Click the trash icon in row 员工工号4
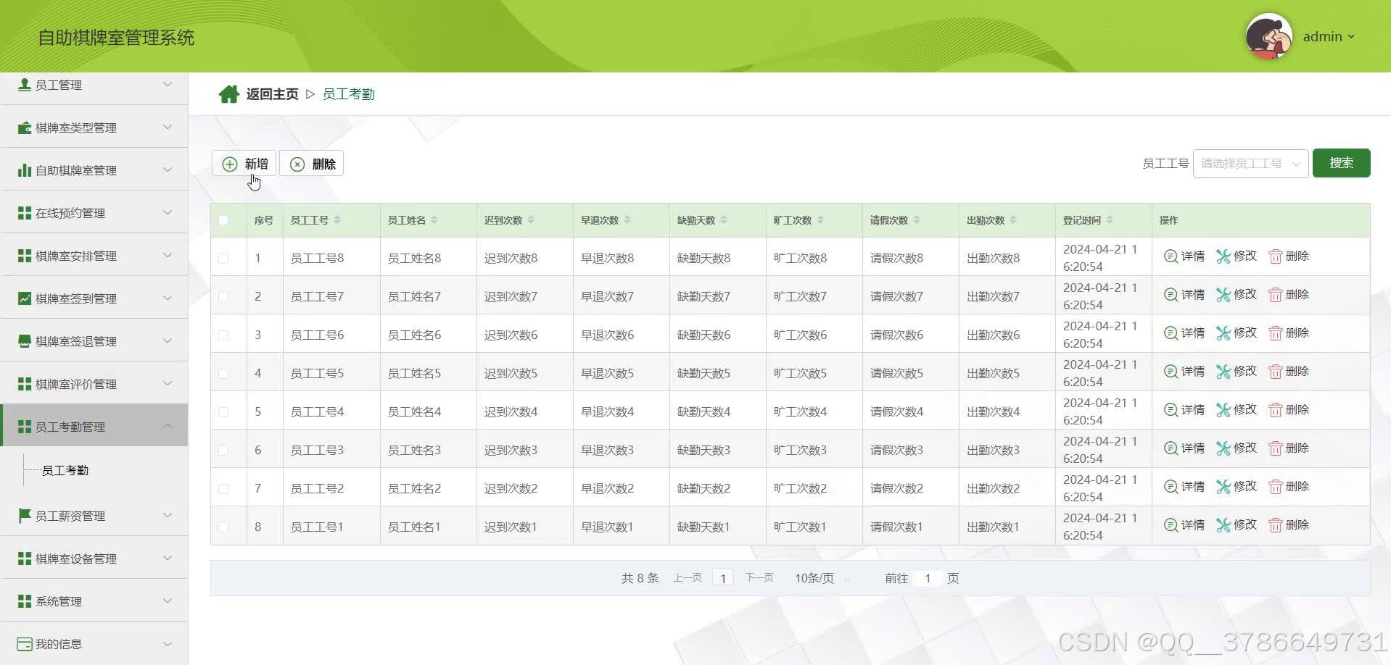Viewport: 1391px width, 665px height. coord(1275,410)
